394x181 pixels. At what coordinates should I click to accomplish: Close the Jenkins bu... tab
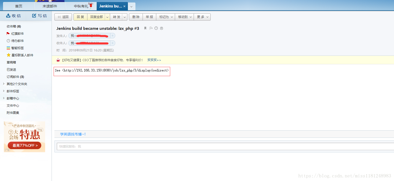point(125,6)
